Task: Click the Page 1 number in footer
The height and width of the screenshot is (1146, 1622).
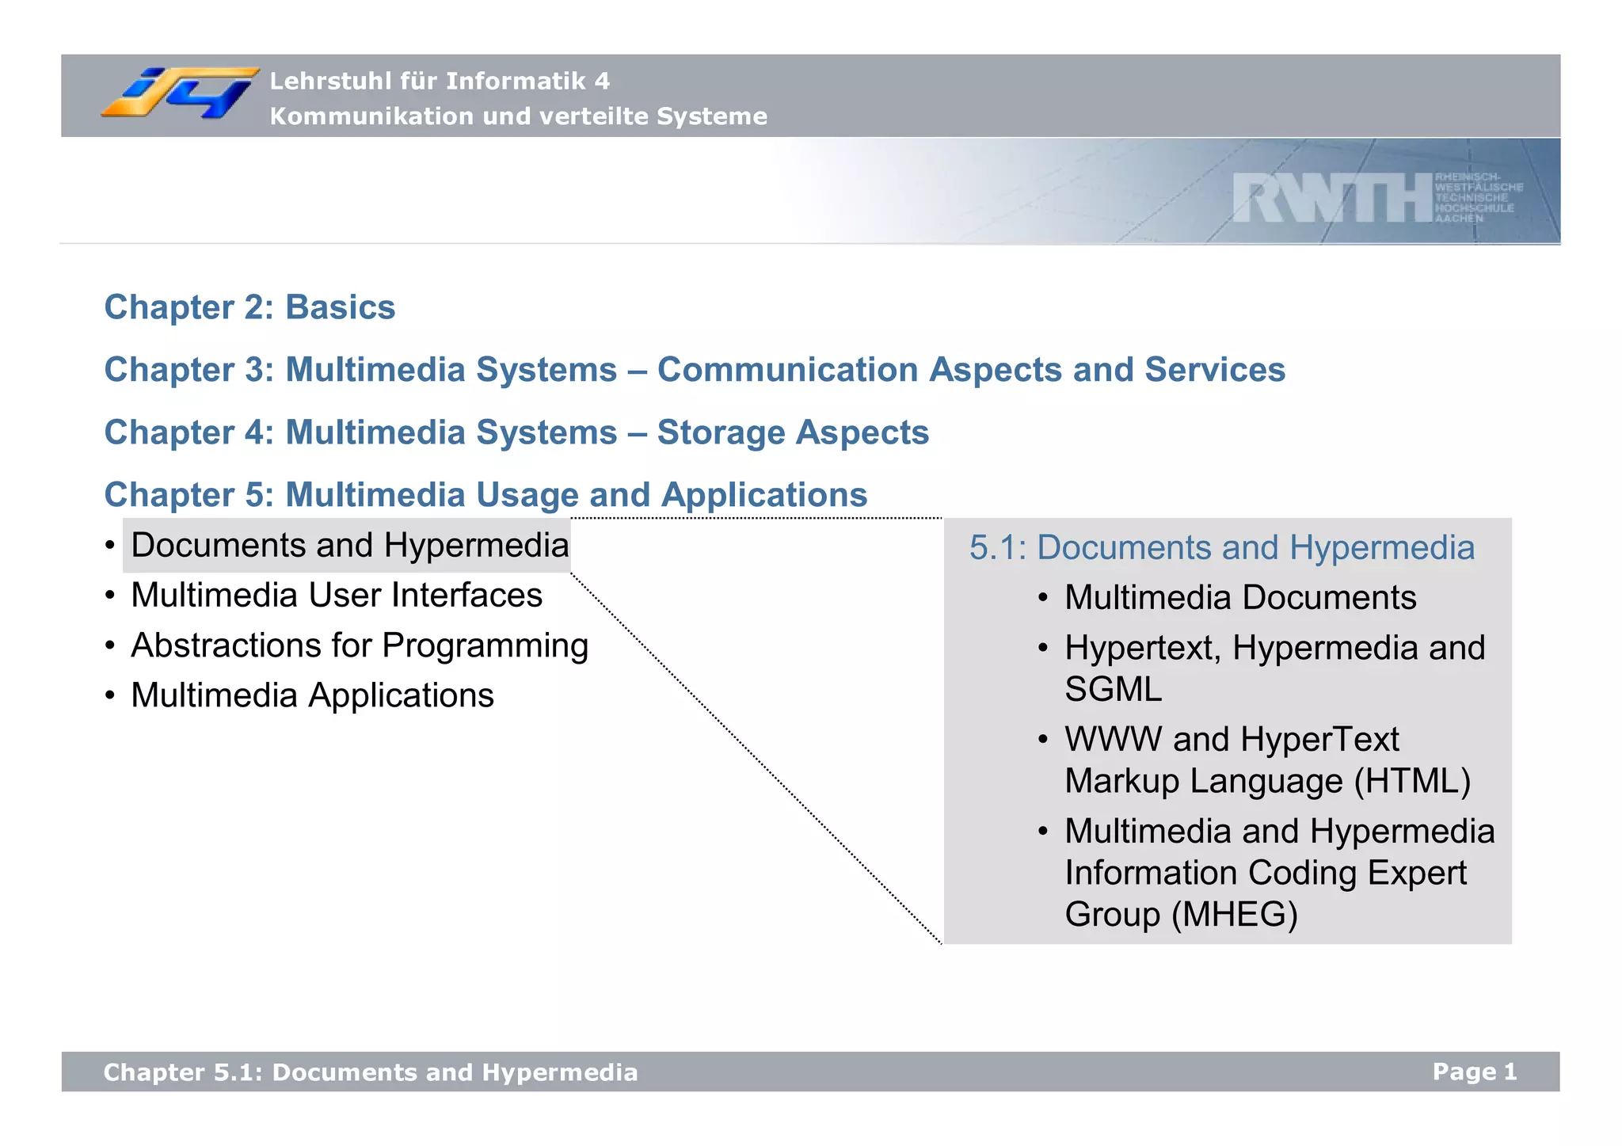Action: point(1474,1072)
